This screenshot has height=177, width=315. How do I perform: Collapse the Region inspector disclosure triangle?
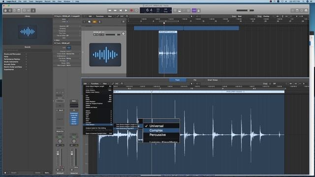pyautogui.click(x=55, y=16)
